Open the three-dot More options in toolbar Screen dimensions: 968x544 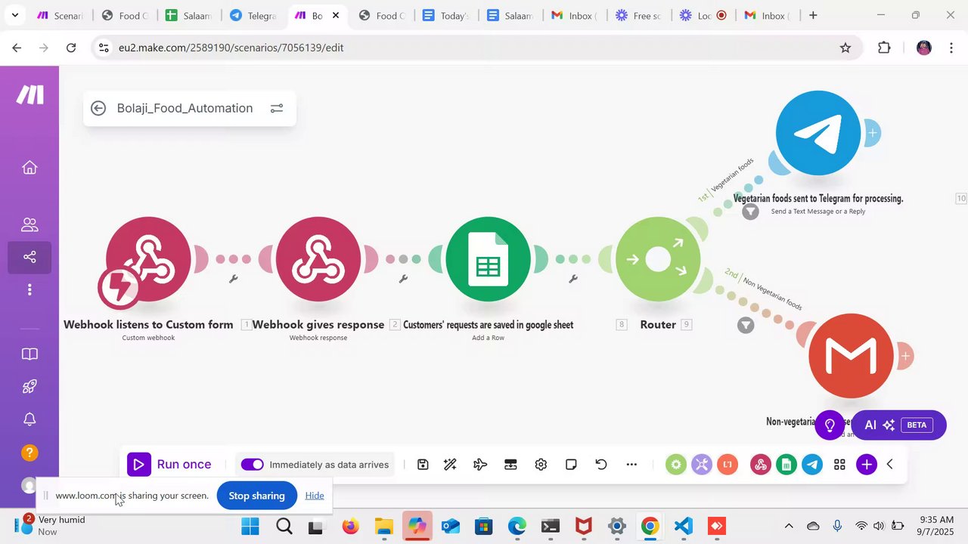(631, 465)
